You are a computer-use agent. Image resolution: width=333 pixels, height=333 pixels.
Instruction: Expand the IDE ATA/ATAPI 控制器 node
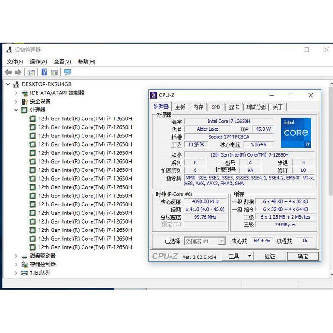coord(16,93)
